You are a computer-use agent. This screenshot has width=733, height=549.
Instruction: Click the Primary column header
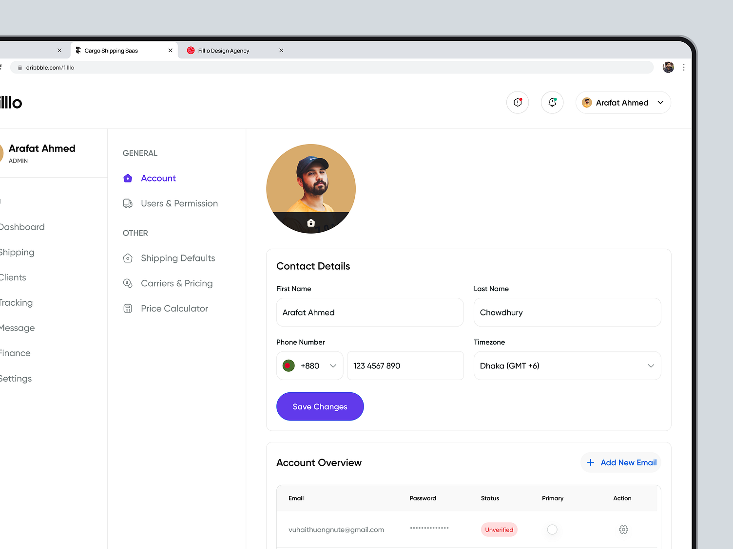553,498
